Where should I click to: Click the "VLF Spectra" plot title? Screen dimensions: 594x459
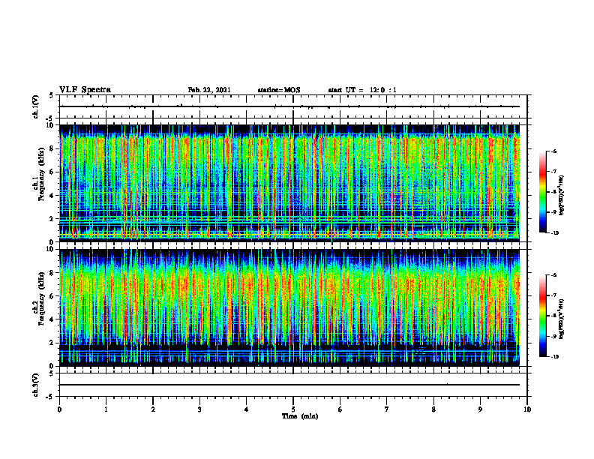click(x=85, y=90)
